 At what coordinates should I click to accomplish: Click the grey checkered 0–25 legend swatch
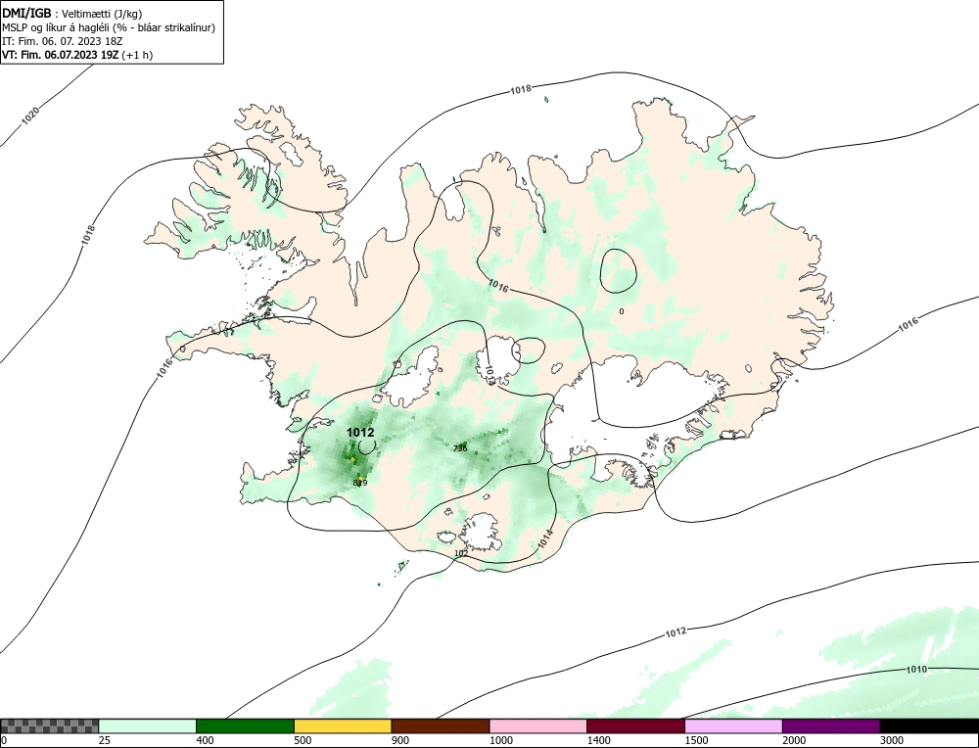click(49, 725)
